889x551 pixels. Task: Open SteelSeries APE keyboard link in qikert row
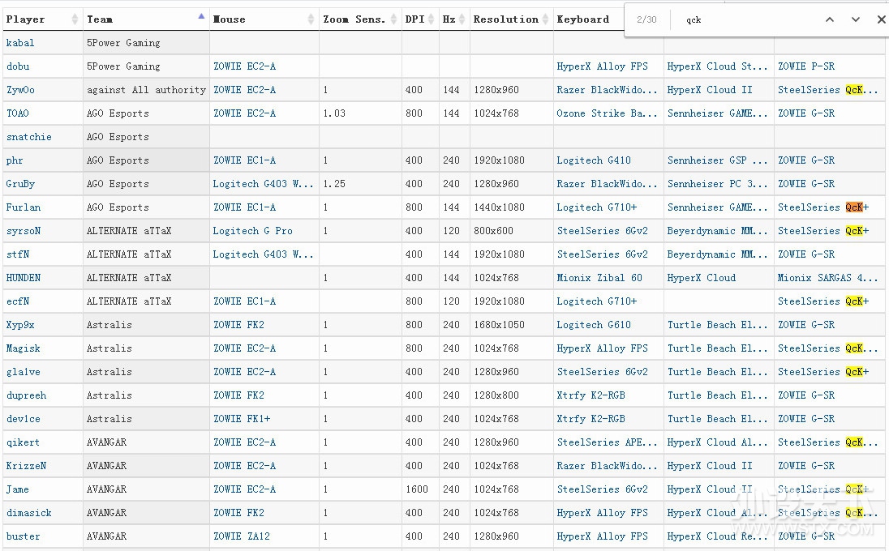607,442
